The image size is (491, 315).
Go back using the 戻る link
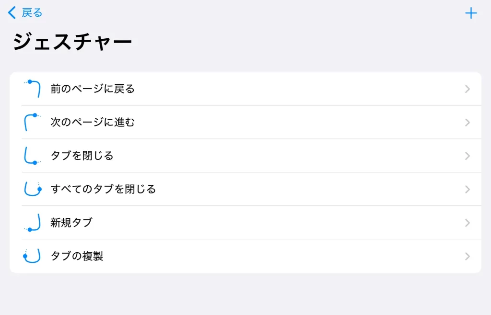coord(32,13)
